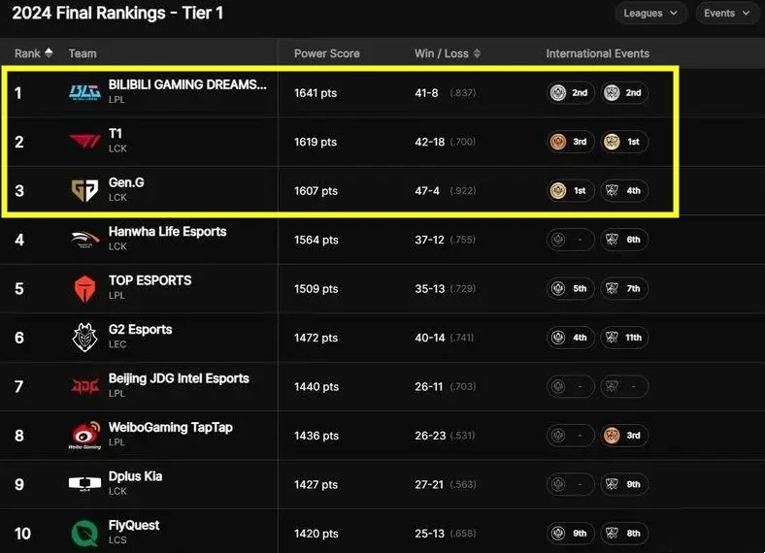This screenshot has width=765, height=553.
Task: Click the Gen.G team logo
Action: [x=84, y=190]
